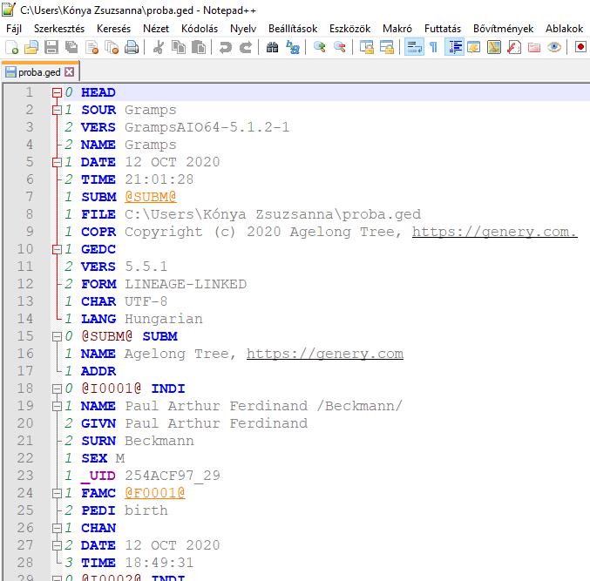This screenshot has width=590, height=581.
Task: Click the text 'Hungarian' on line 14
Action: [x=164, y=319]
